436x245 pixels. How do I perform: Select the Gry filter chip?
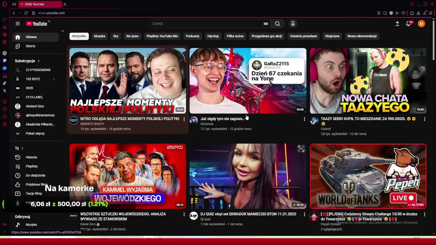pyautogui.click(x=116, y=36)
